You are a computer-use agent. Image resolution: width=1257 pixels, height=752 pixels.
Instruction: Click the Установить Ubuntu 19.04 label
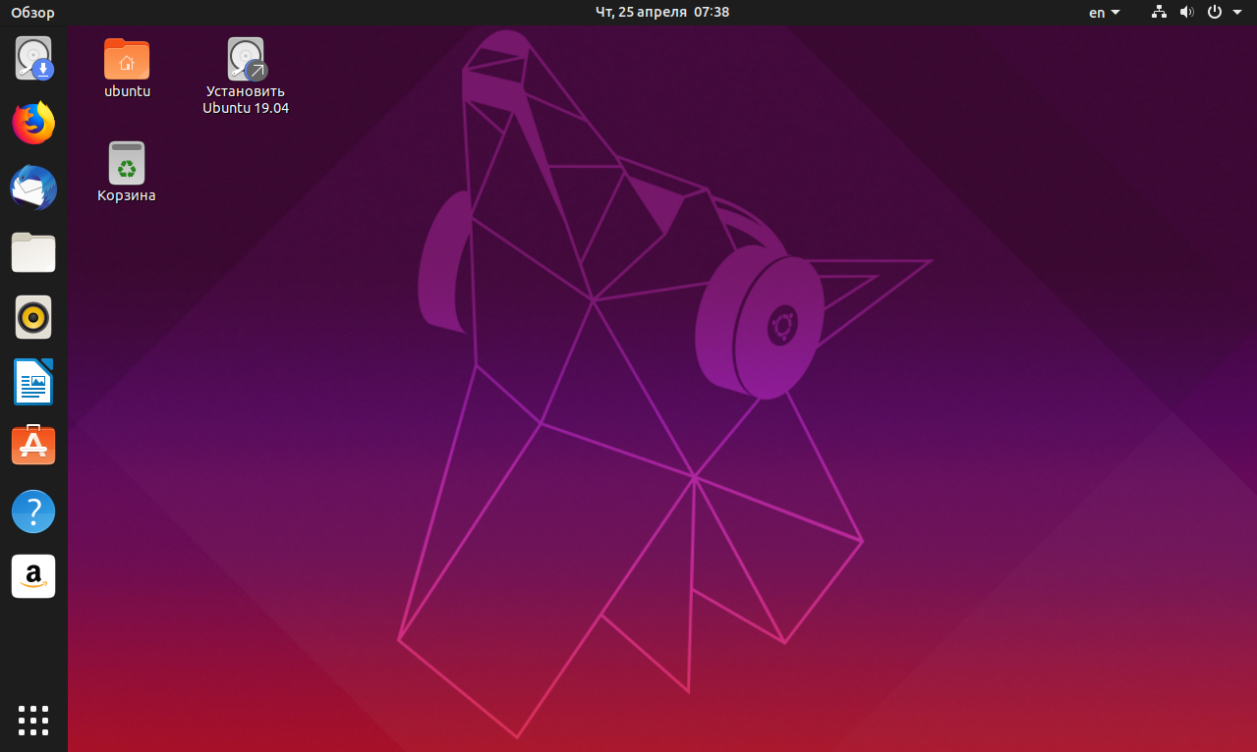click(x=246, y=100)
